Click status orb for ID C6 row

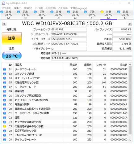5,131
